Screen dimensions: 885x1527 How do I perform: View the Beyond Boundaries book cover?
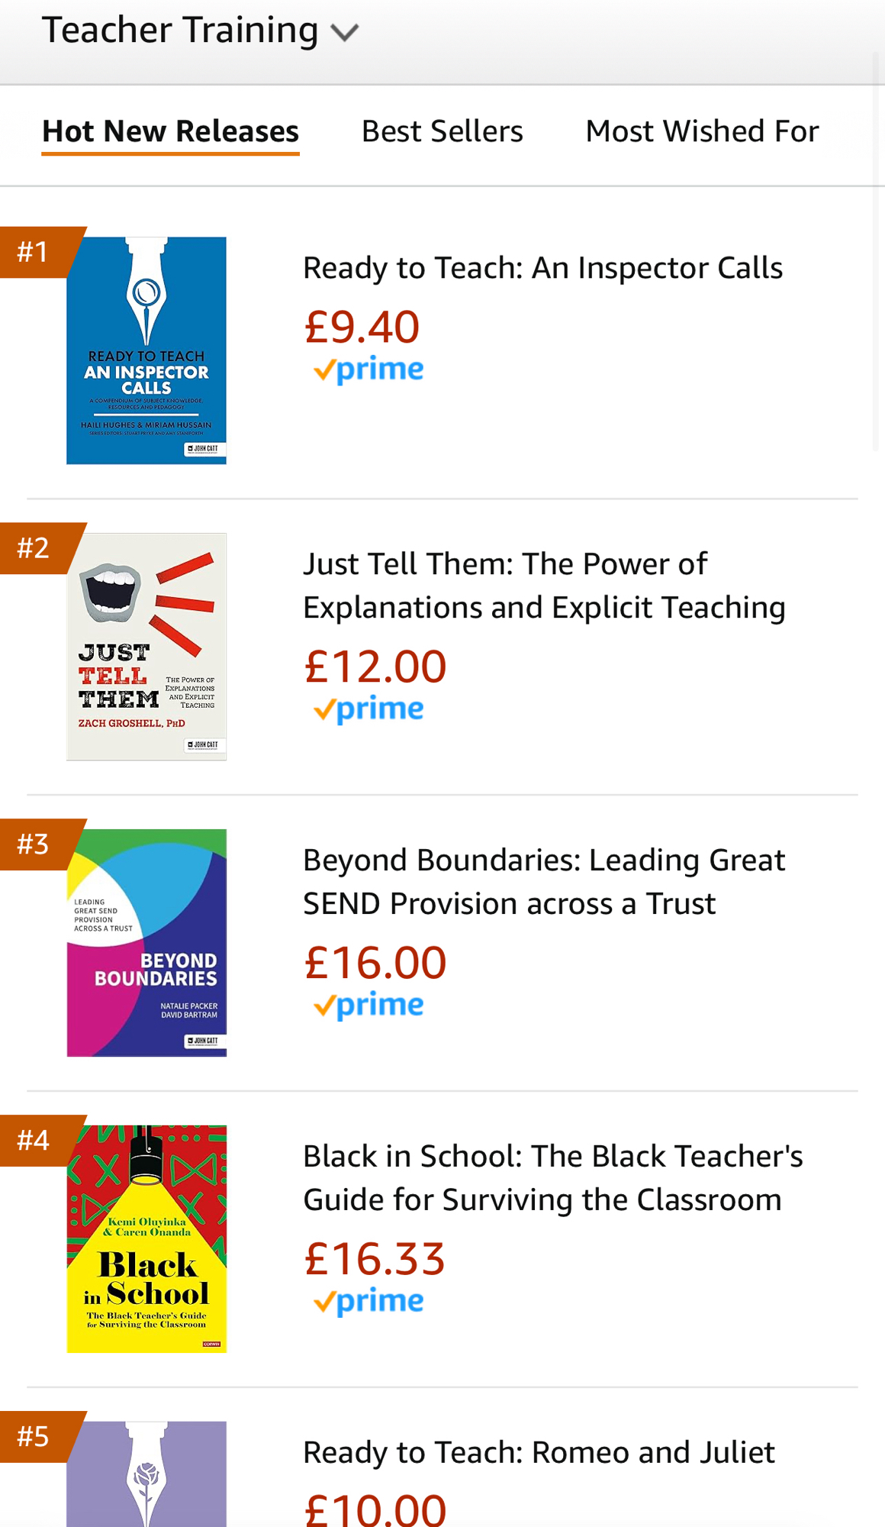point(146,942)
